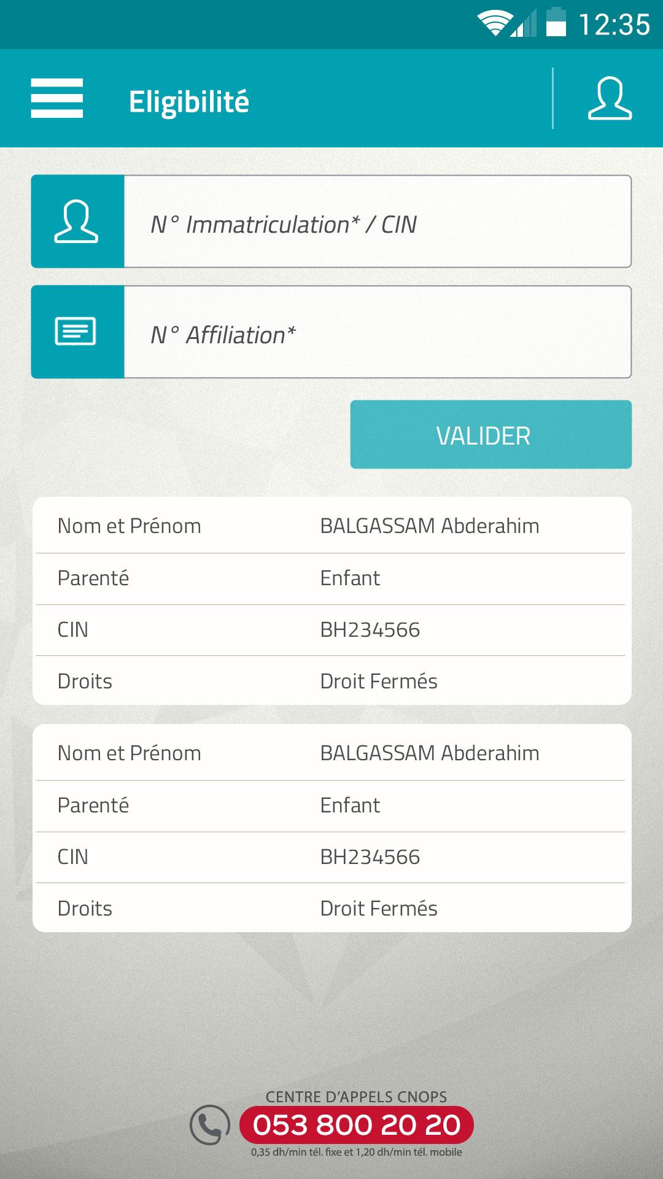Tap second card's Enfant parenté value
Image resolution: width=663 pixels, height=1179 pixels.
(x=350, y=806)
